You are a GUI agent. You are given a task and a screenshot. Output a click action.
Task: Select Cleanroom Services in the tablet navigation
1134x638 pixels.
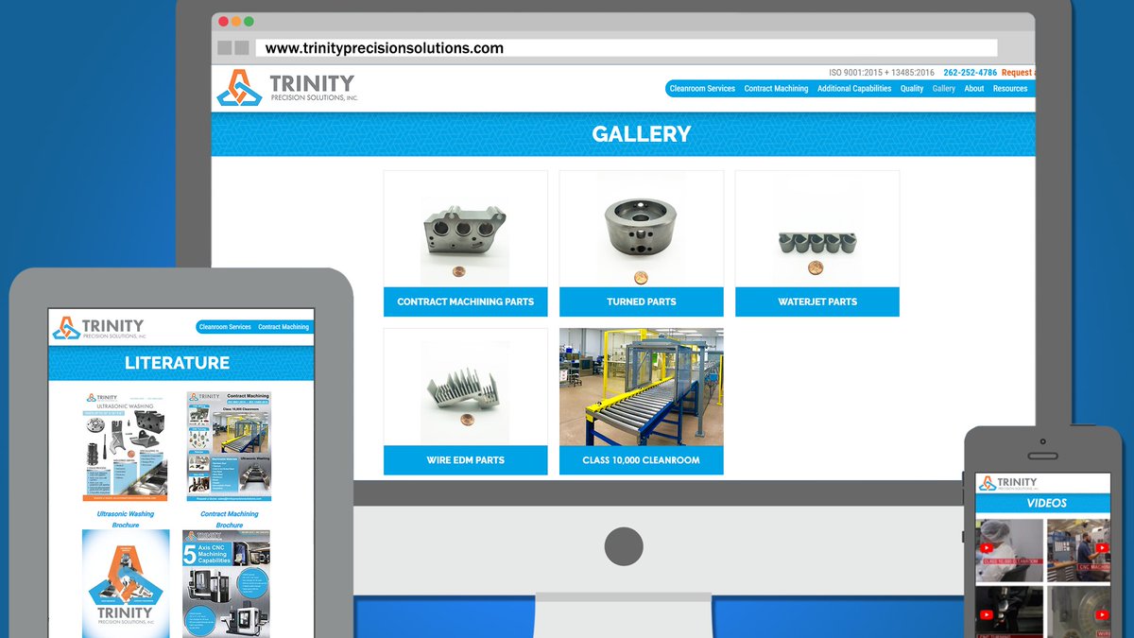[225, 326]
